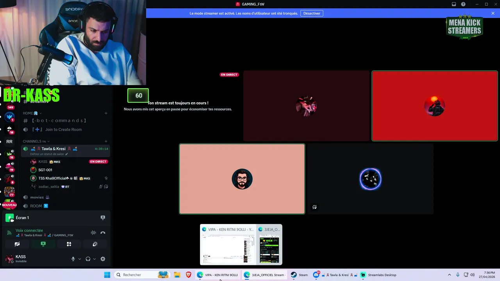Click Définir un statut de salon
The height and width of the screenshot is (281, 500).
click(49, 154)
